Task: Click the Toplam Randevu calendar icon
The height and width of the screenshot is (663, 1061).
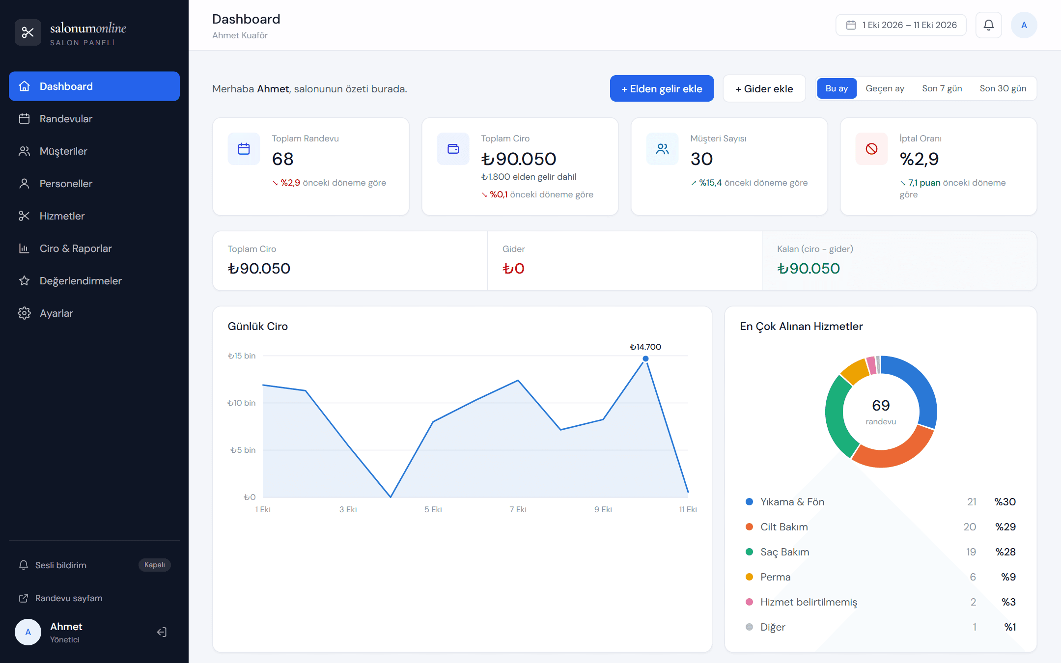Action: point(244,149)
